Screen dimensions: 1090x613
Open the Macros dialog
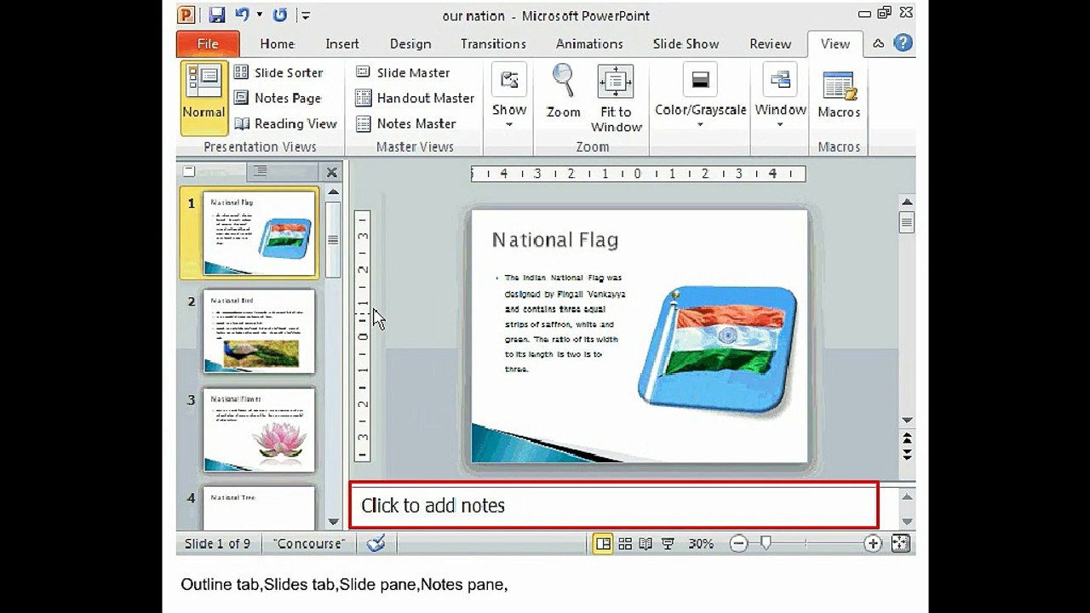coord(839,94)
